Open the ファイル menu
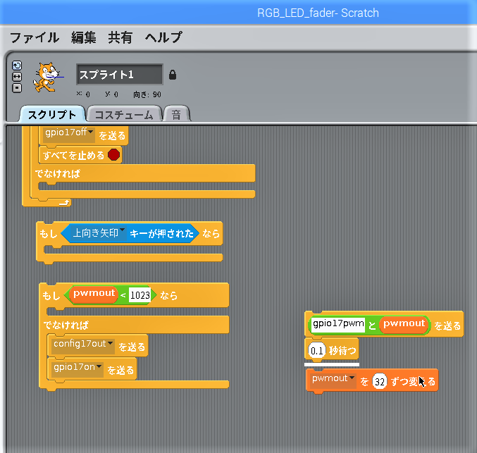The image size is (477, 453). pyautogui.click(x=35, y=37)
